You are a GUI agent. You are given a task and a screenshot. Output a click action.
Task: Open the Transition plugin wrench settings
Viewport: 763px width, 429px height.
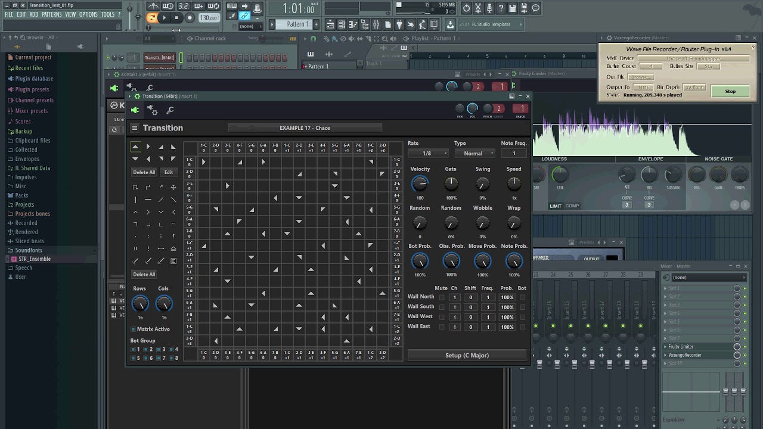pyautogui.click(x=170, y=110)
